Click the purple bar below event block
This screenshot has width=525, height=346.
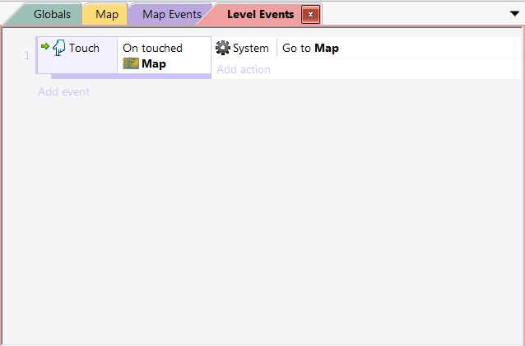pyautogui.click(x=131, y=77)
